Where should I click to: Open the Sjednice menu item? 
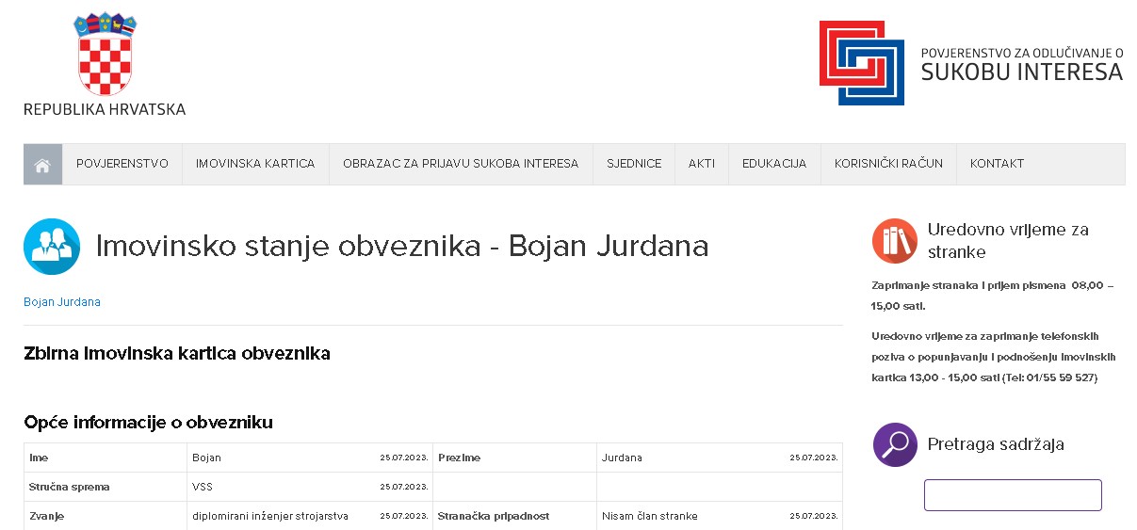[x=634, y=164]
